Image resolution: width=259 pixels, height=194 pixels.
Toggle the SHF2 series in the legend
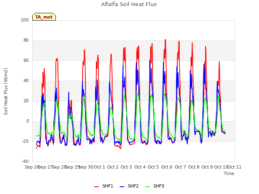pyautogui.click(x=129, y=186)
